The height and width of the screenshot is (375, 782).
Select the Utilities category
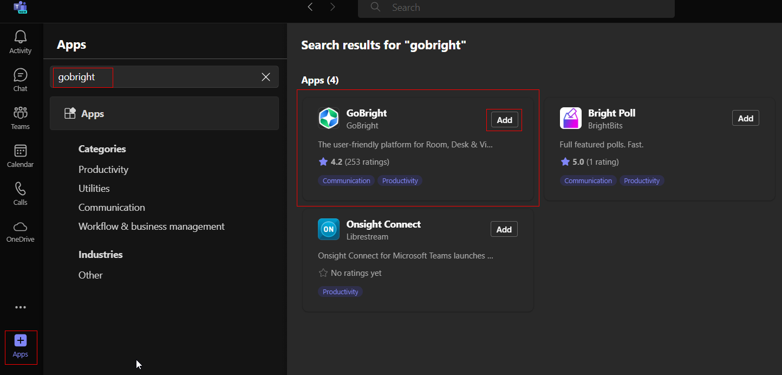click(94, 189)
